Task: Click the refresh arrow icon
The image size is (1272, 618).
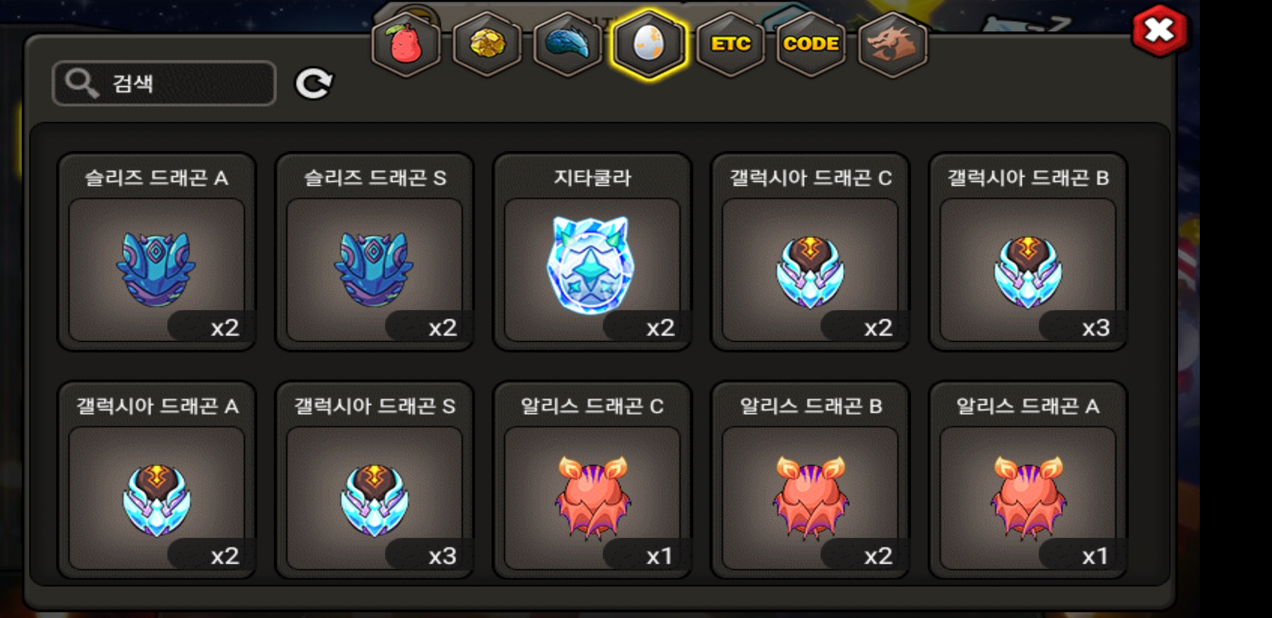Action: point(313,84)
